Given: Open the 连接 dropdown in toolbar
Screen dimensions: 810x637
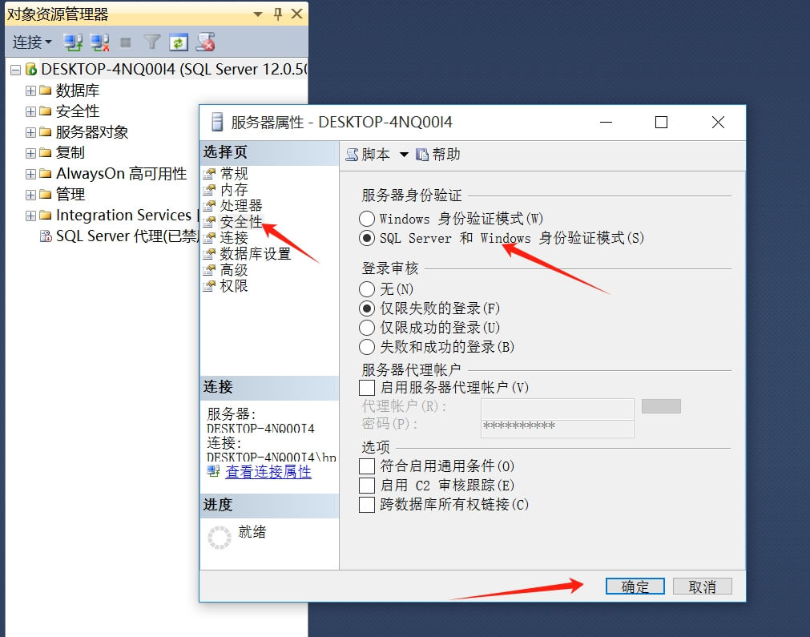Looking at the screenshot, I should coord(32,42).
